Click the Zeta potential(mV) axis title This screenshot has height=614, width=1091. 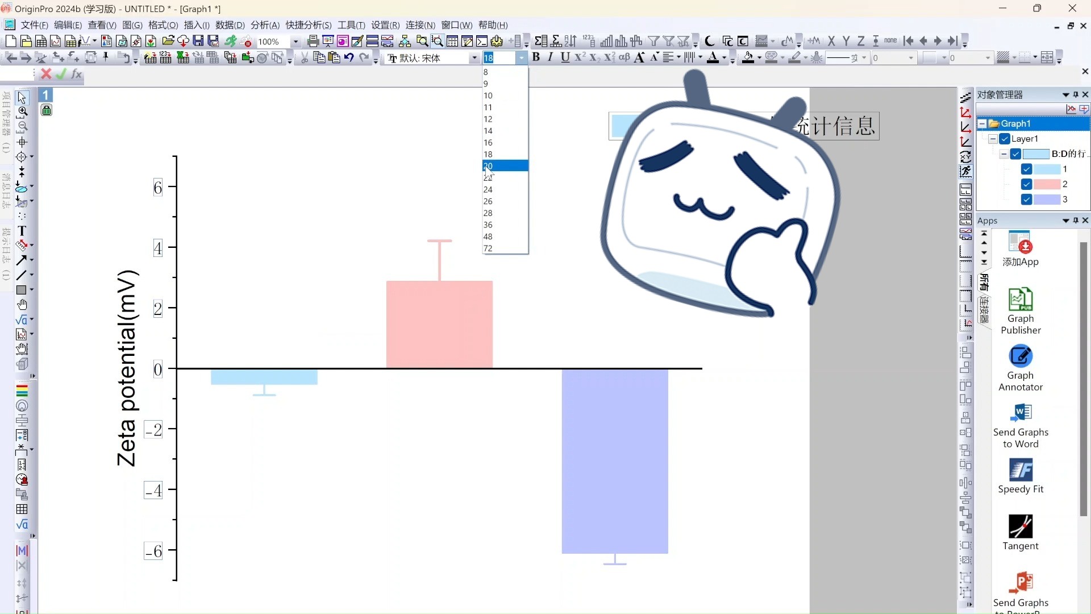(x=127, y=368)
